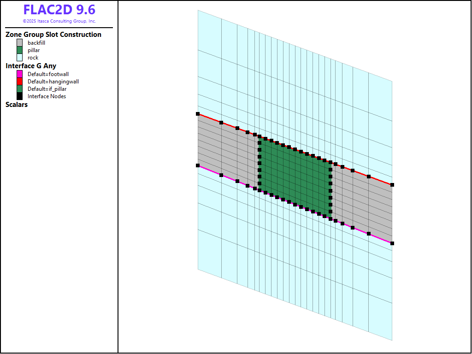
Task: Click the FLAC2D 9.6 title
Action: tap(59, 10)
